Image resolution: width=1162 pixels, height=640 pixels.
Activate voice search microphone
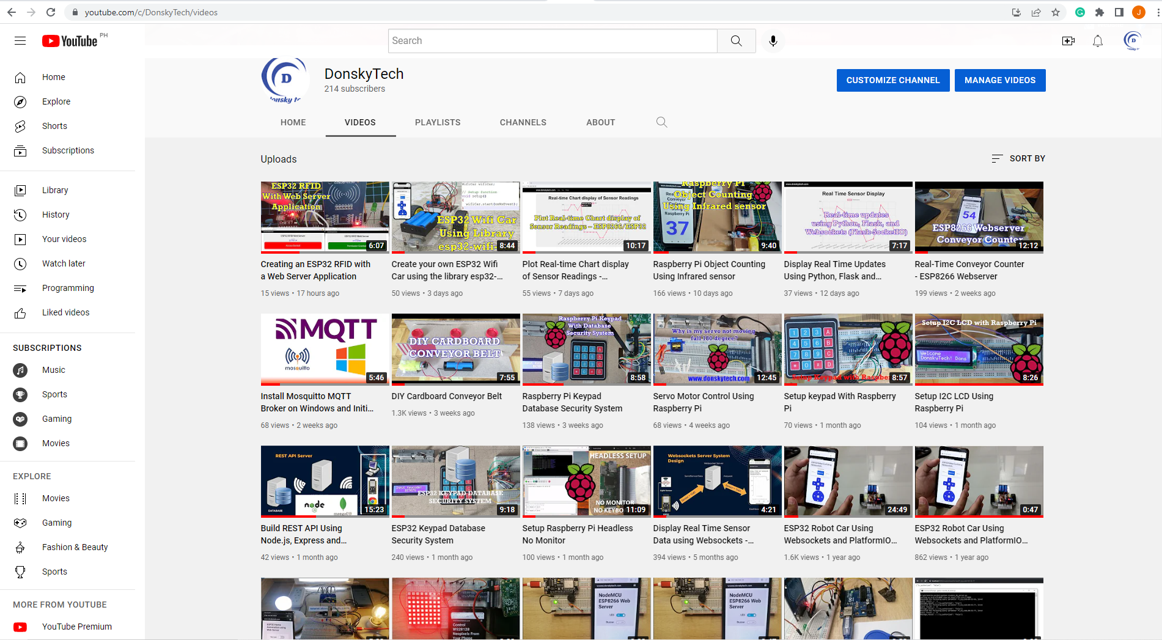pyautogui.click(x=773, y=41)
